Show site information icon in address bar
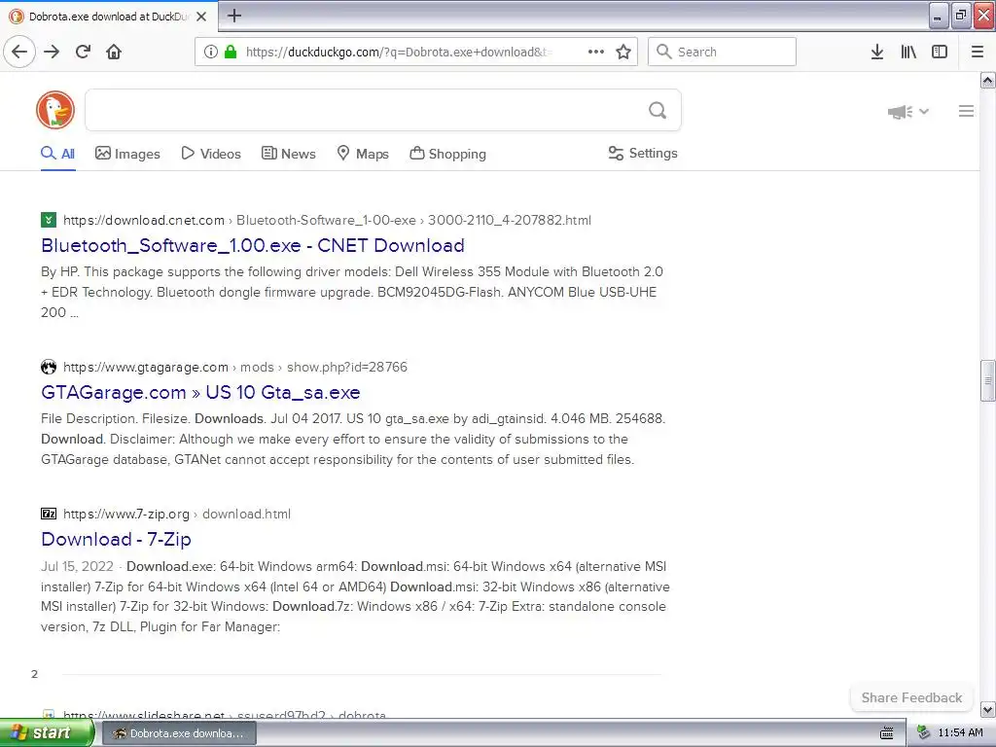Image resolution: width=996 pixels, height=747 pixels. pos(211,52)
